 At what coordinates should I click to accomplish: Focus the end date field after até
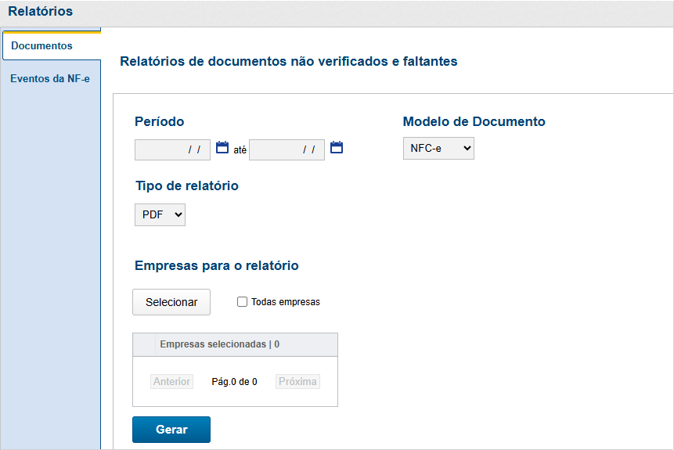[x=287, y=149]
